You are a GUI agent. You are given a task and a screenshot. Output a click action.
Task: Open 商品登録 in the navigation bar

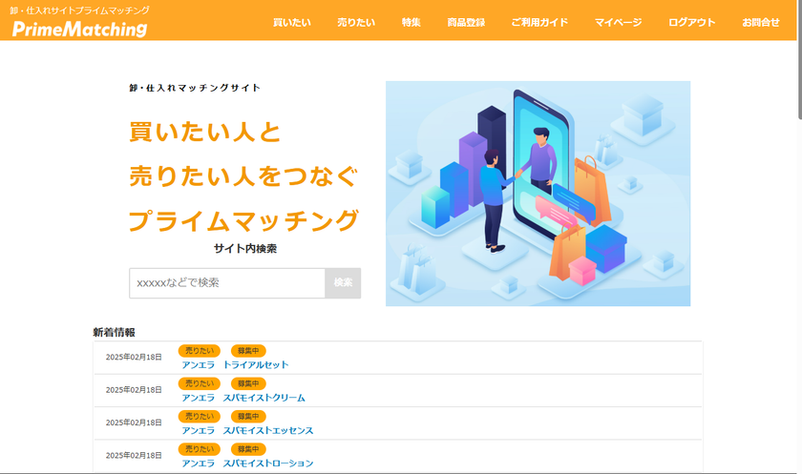[x=466, y=23]
